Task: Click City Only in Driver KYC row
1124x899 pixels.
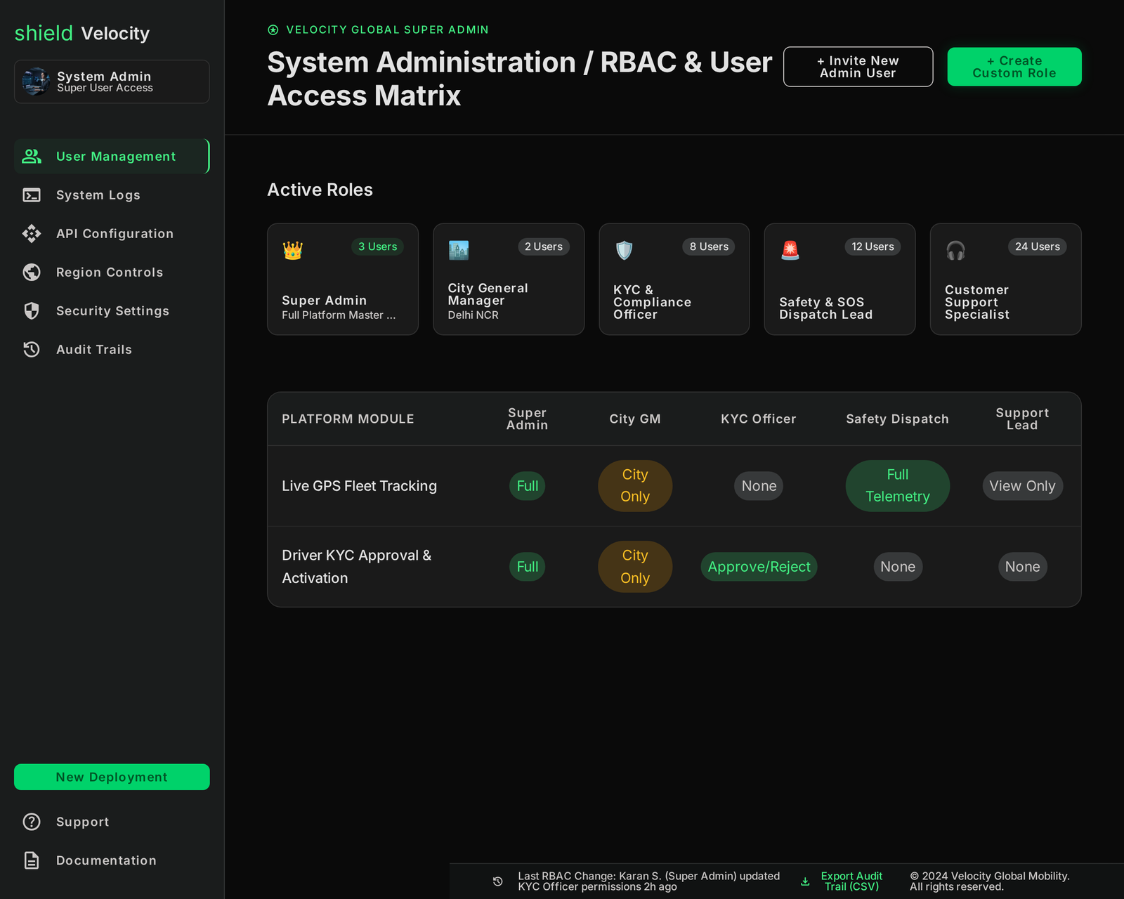Action: tap(635, 567)
